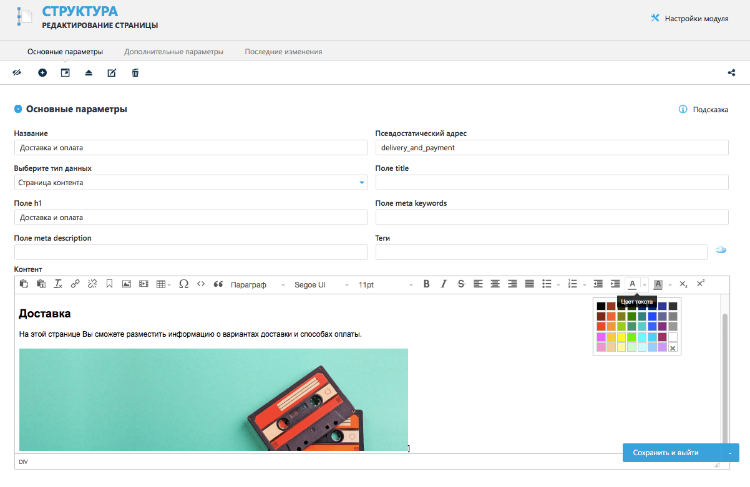Open the Параграф format dropdown
Image resolution: width=750 pixels, height=487 pixels.
(258, 284)
